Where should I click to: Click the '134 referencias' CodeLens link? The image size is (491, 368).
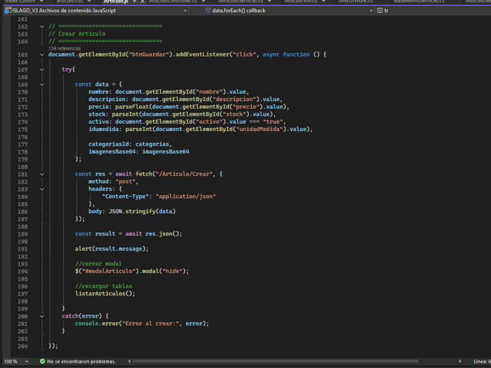64,48
